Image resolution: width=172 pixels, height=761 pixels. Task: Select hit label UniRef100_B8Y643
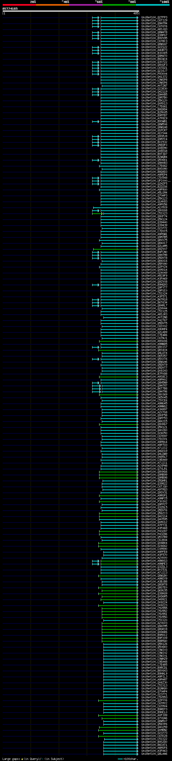click(154, 671)
